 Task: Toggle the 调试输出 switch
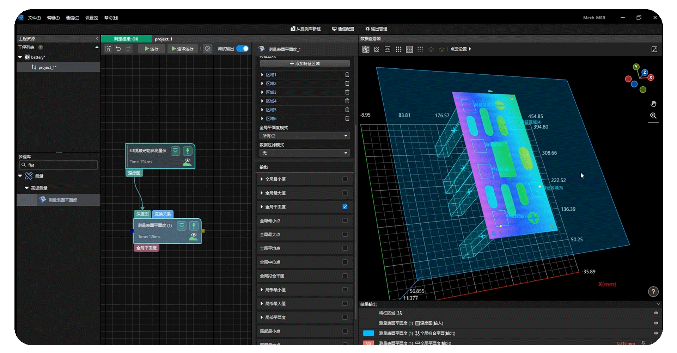tap(243, 49)
